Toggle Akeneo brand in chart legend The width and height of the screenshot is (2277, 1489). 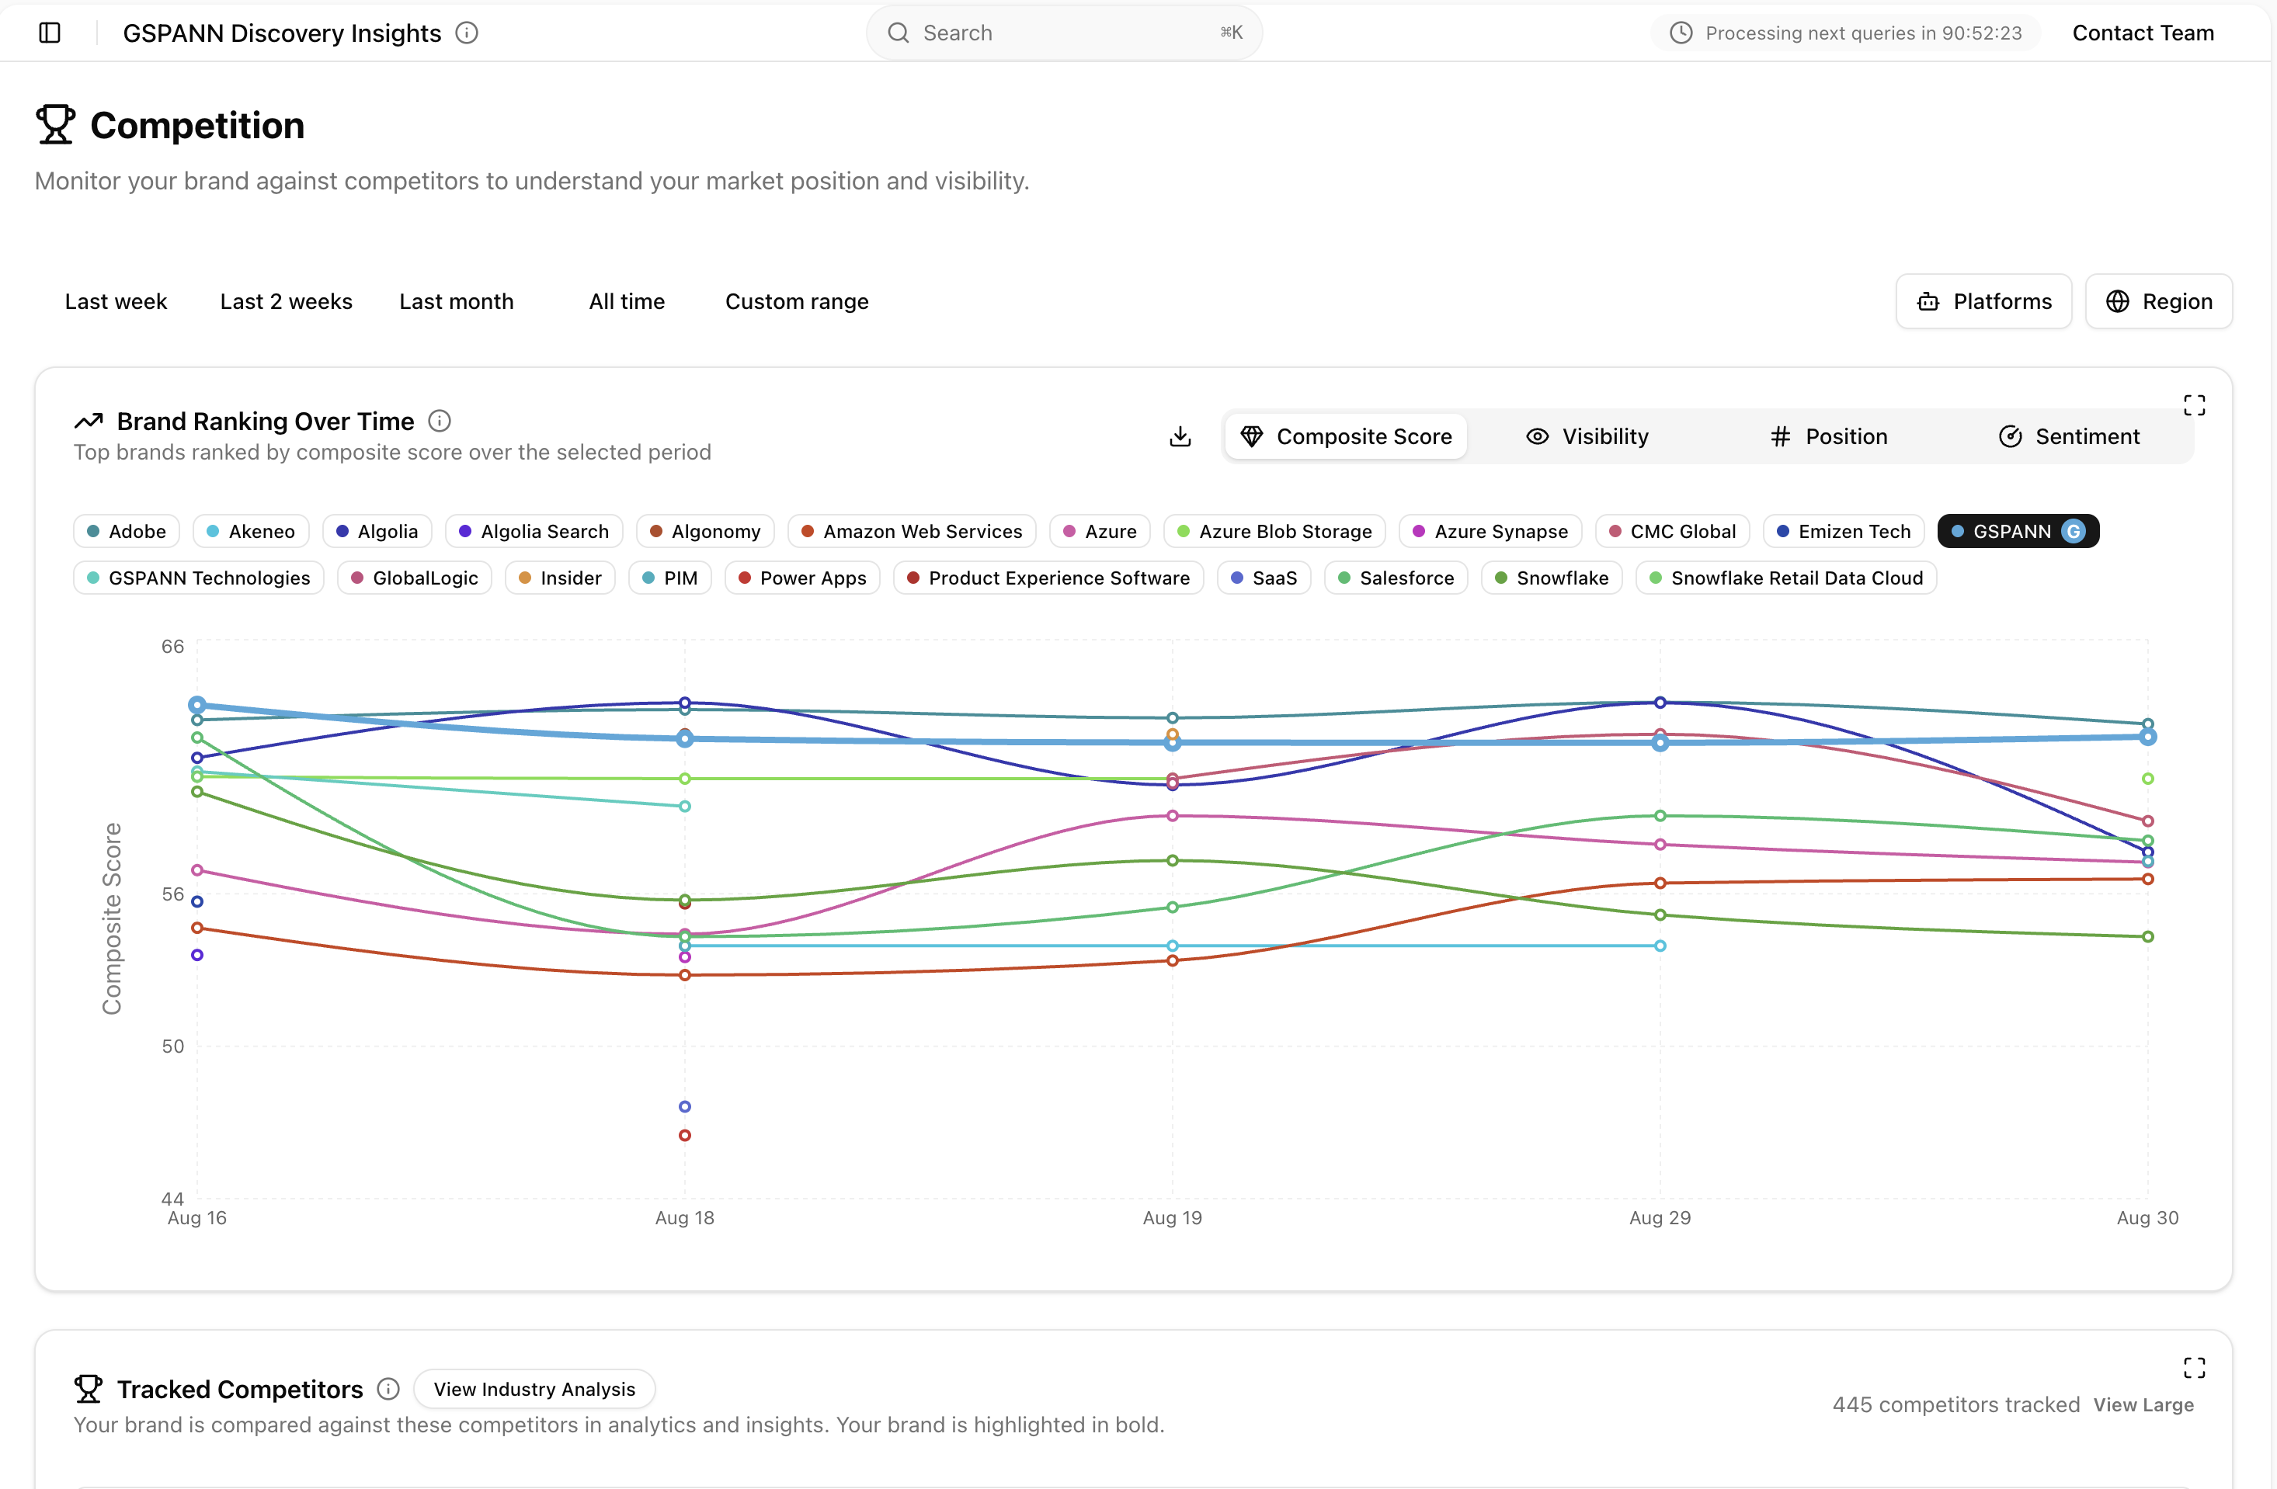(251, 532)
